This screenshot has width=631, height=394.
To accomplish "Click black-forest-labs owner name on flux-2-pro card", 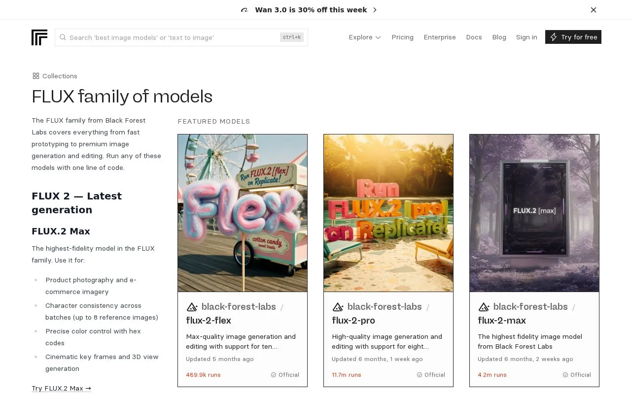I will tap(385, 307).
